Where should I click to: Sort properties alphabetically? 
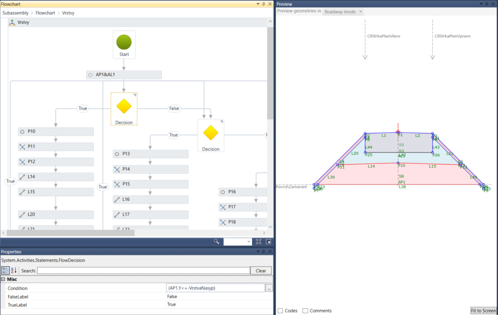pos(14,271)
